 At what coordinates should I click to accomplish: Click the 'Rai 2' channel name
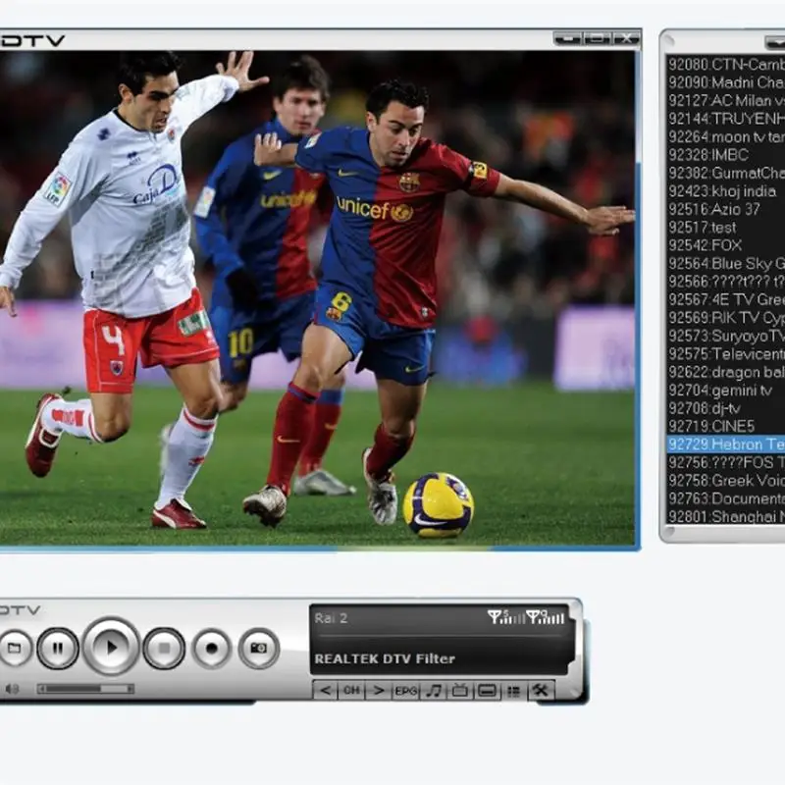pyautogui.click(x=331, y=618)
